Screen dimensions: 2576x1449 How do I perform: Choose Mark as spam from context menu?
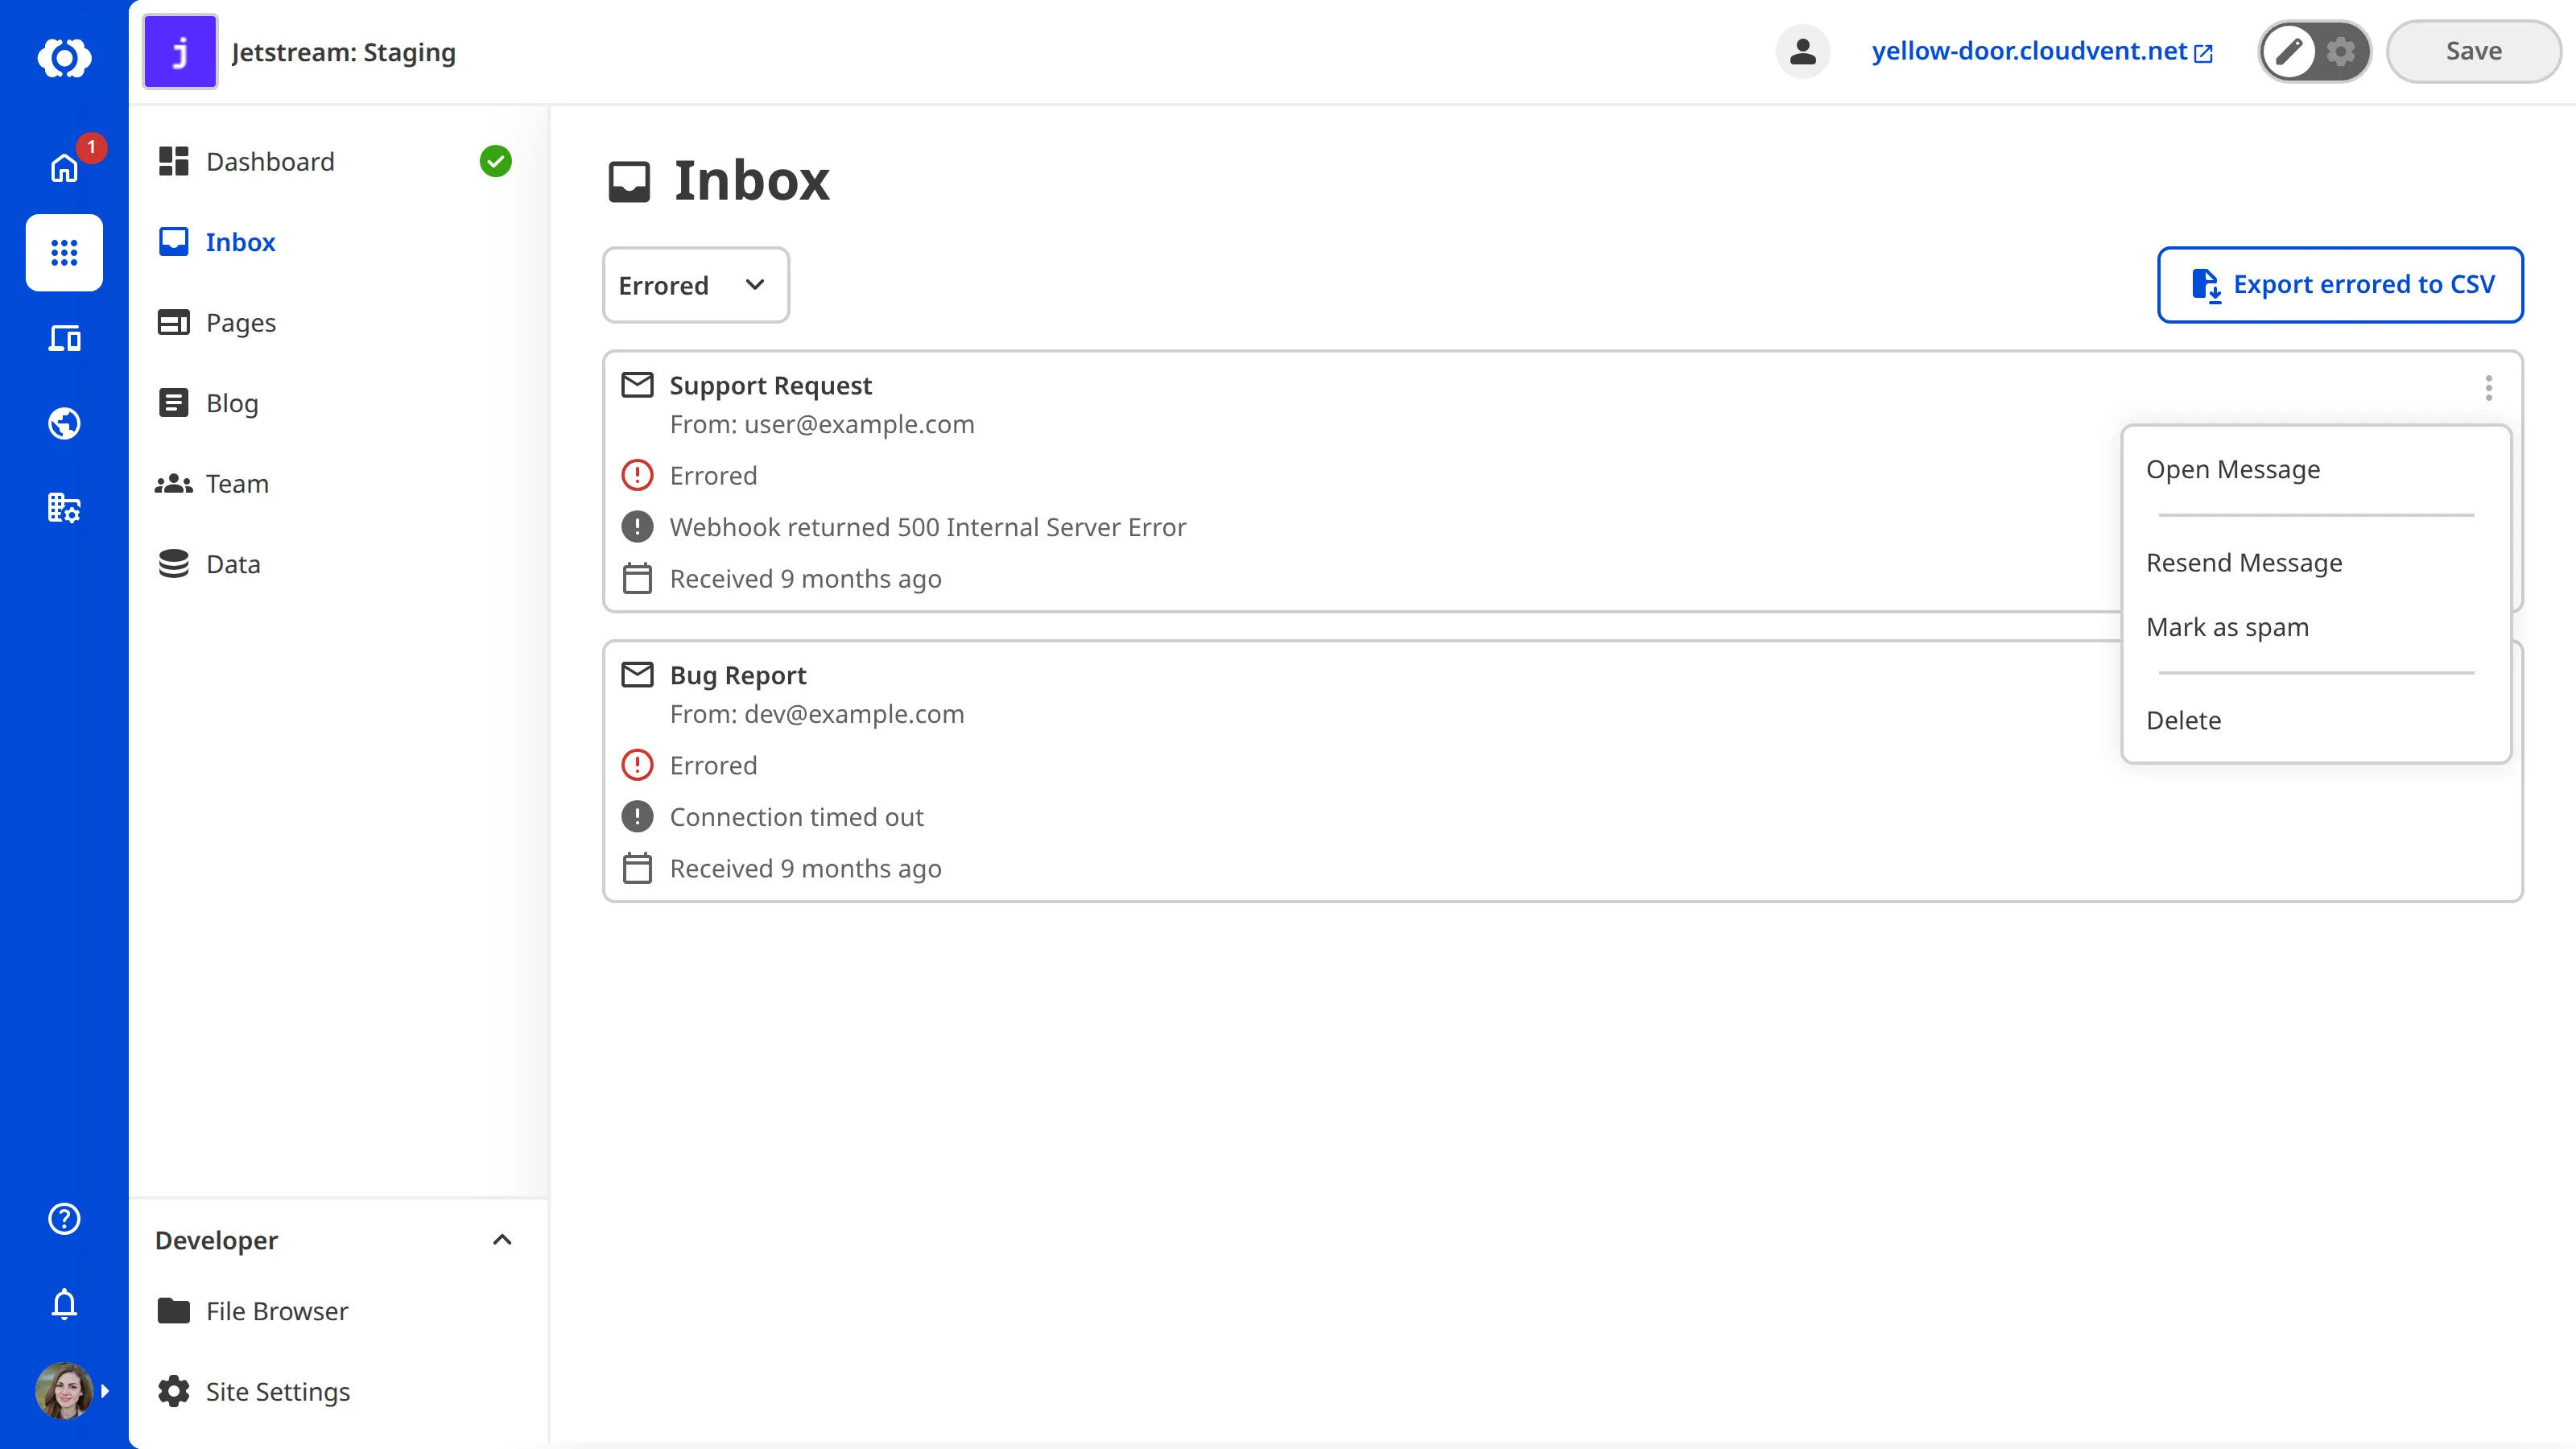tap(2316, 627)
